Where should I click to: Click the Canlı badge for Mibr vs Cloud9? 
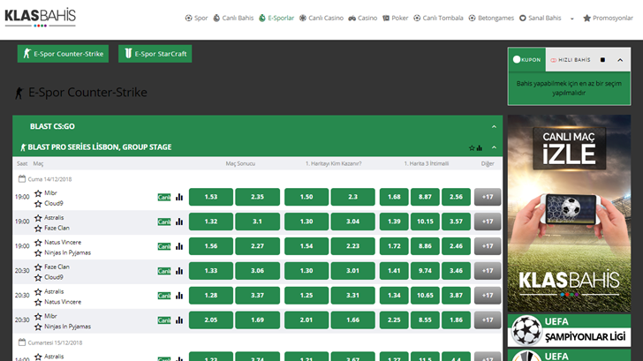(x=164, y=197)
